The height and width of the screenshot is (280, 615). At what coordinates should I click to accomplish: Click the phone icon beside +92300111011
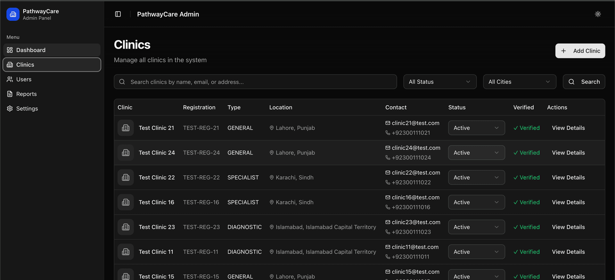(x=388, y=257)
